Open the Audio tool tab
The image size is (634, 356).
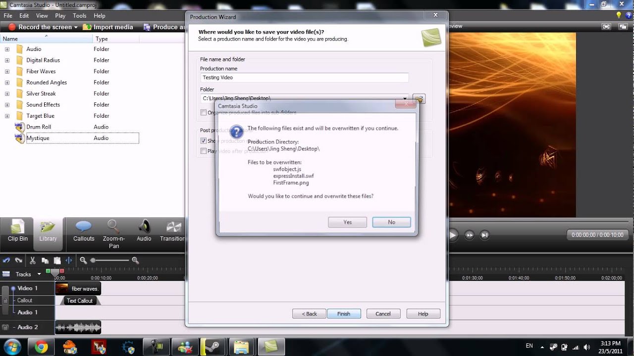click(x=144, y=231)
